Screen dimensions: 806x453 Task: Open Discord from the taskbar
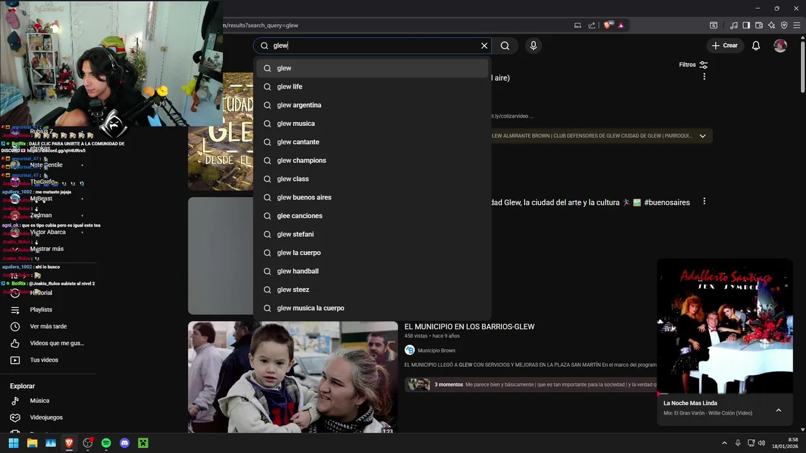[x=125, y=443]
